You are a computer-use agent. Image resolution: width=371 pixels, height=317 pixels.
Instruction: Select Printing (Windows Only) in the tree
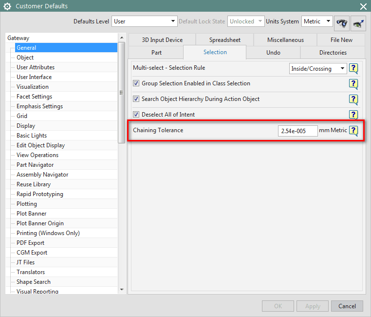(48, 233)
